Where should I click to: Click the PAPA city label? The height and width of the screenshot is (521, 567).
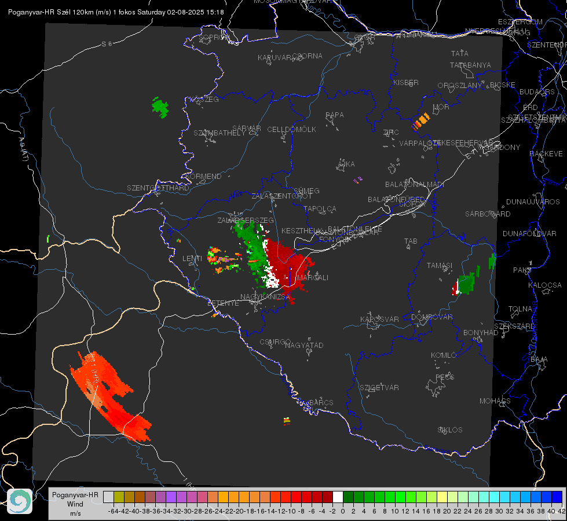coord(335,115)
